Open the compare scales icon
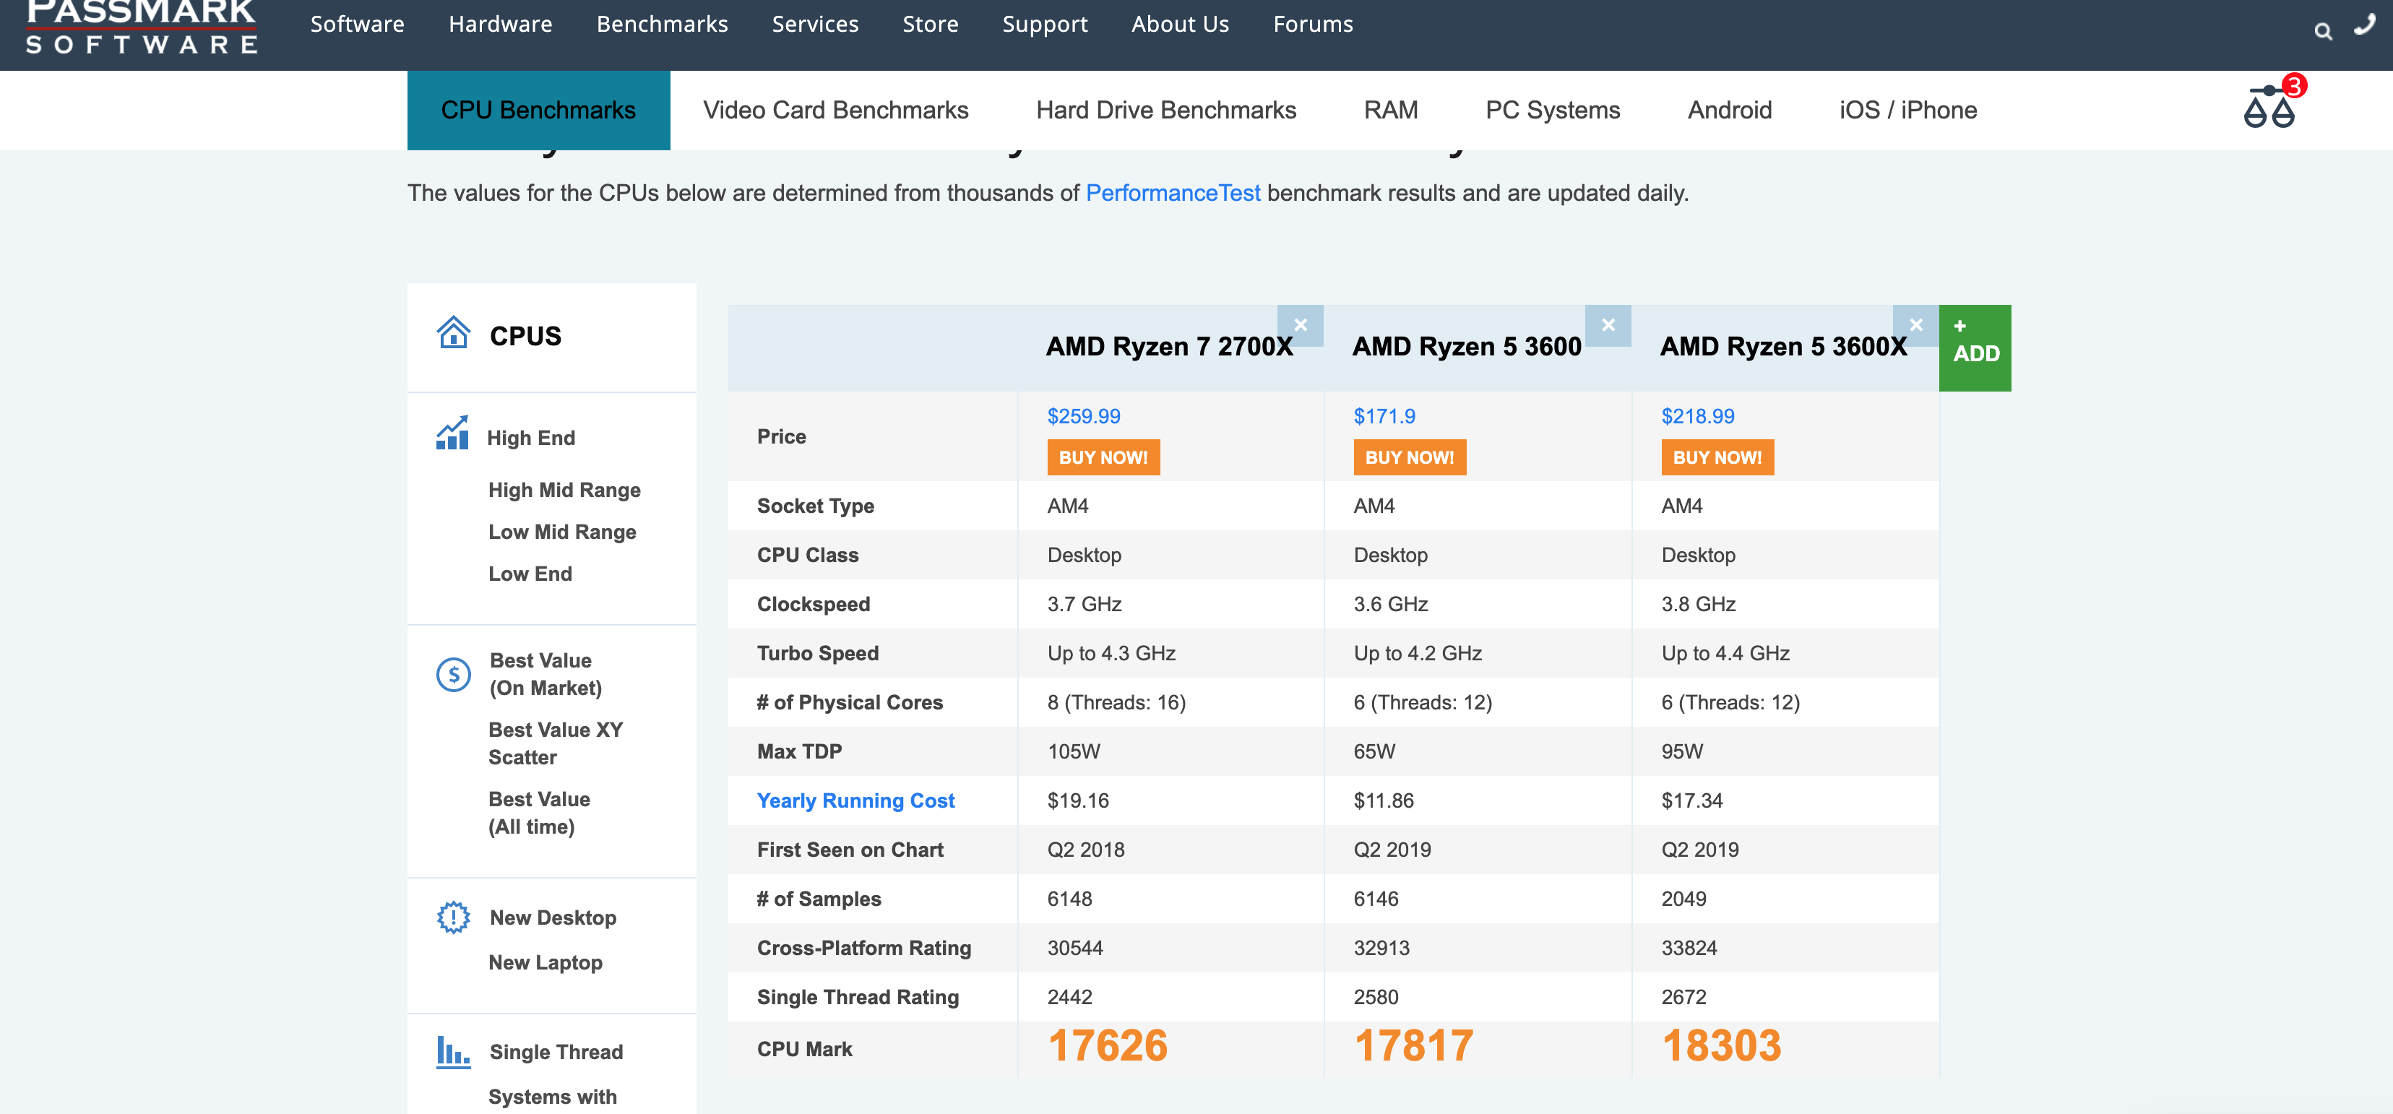The height and width of the screenshot is (1114, 2393). (2269, 108)
